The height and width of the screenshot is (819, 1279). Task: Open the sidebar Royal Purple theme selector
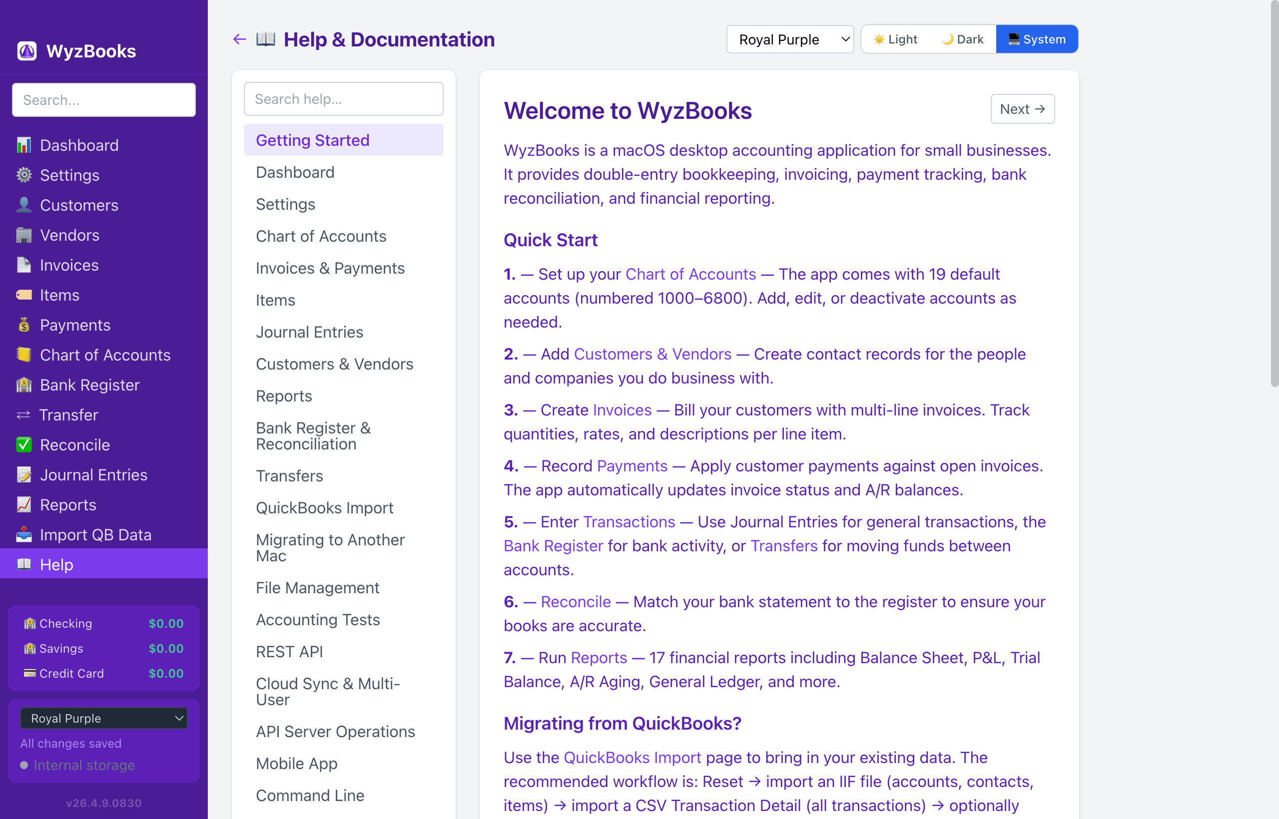104,718
